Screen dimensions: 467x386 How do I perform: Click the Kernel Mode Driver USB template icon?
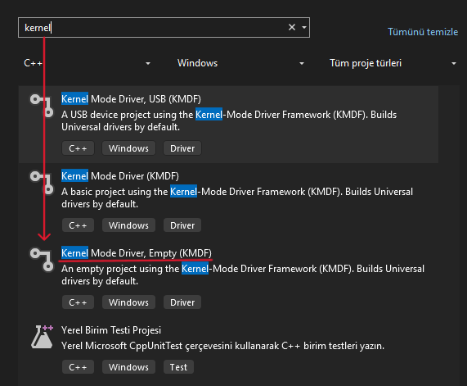tap(42, 106)
